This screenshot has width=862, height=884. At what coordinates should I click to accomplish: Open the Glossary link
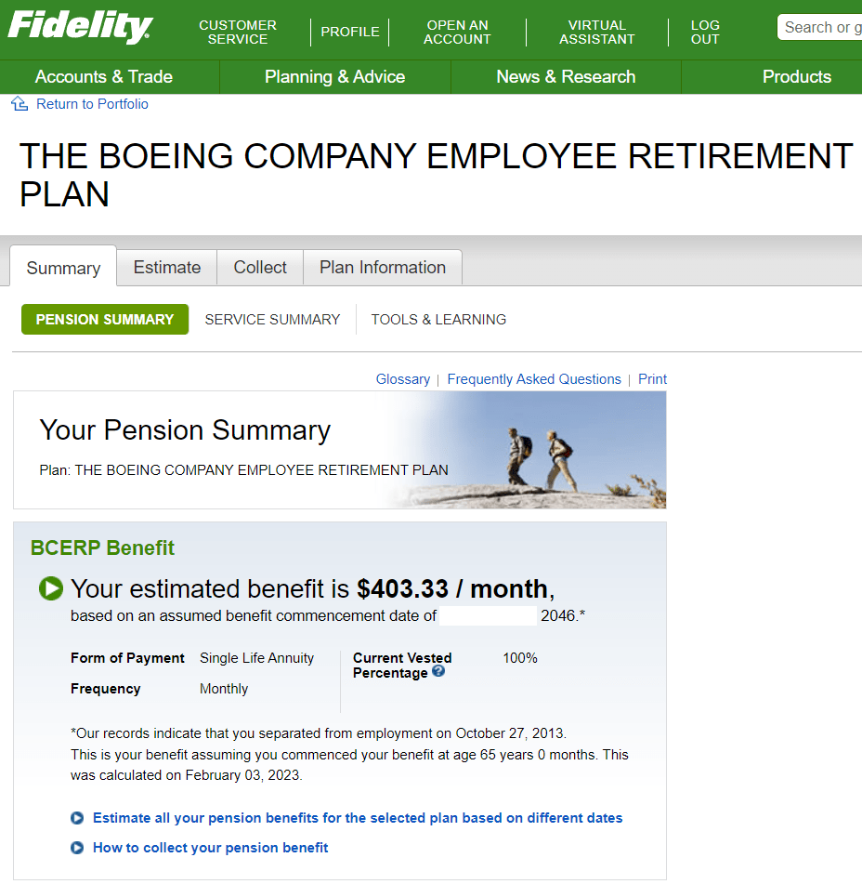point(403,379)
